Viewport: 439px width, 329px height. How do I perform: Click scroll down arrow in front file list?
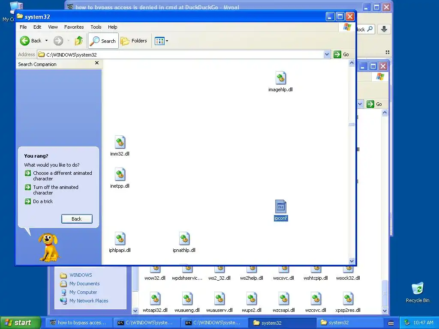(352, 261)
